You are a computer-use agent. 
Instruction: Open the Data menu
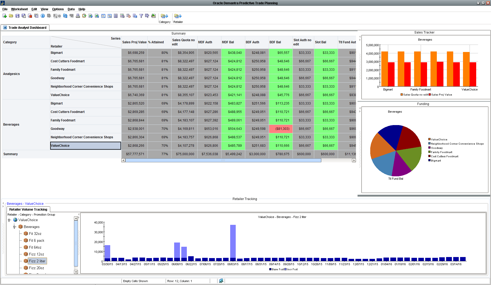tap(71, 9)
